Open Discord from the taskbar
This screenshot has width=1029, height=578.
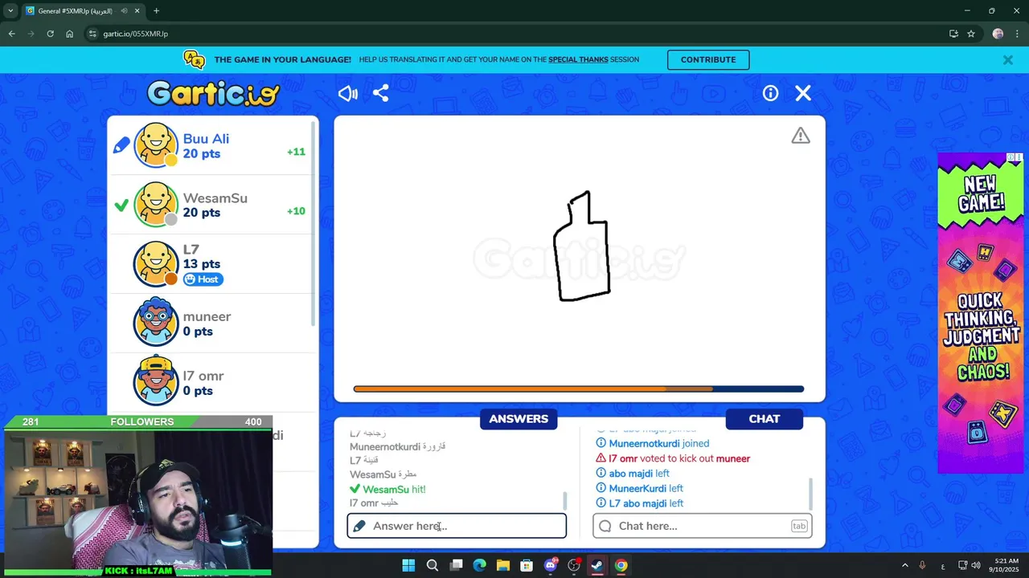point(551,565)
